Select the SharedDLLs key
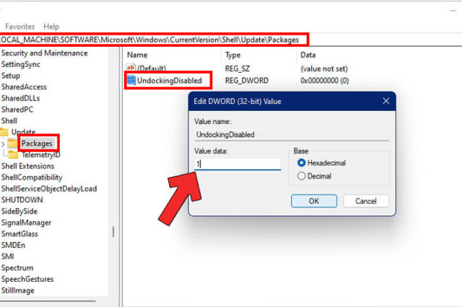 click(20, 98)
